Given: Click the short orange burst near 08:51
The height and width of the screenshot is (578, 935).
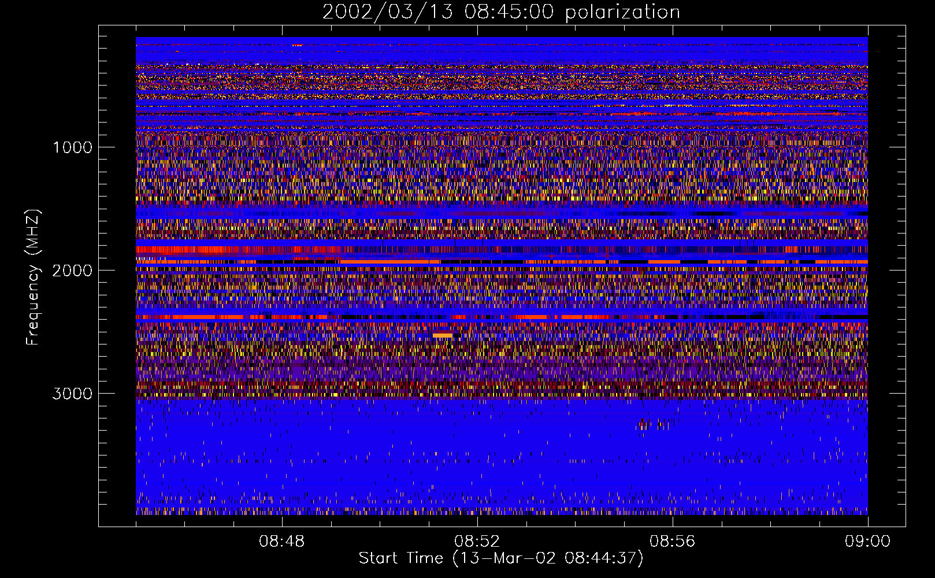Looking at the screenshot, I should 443,335.
